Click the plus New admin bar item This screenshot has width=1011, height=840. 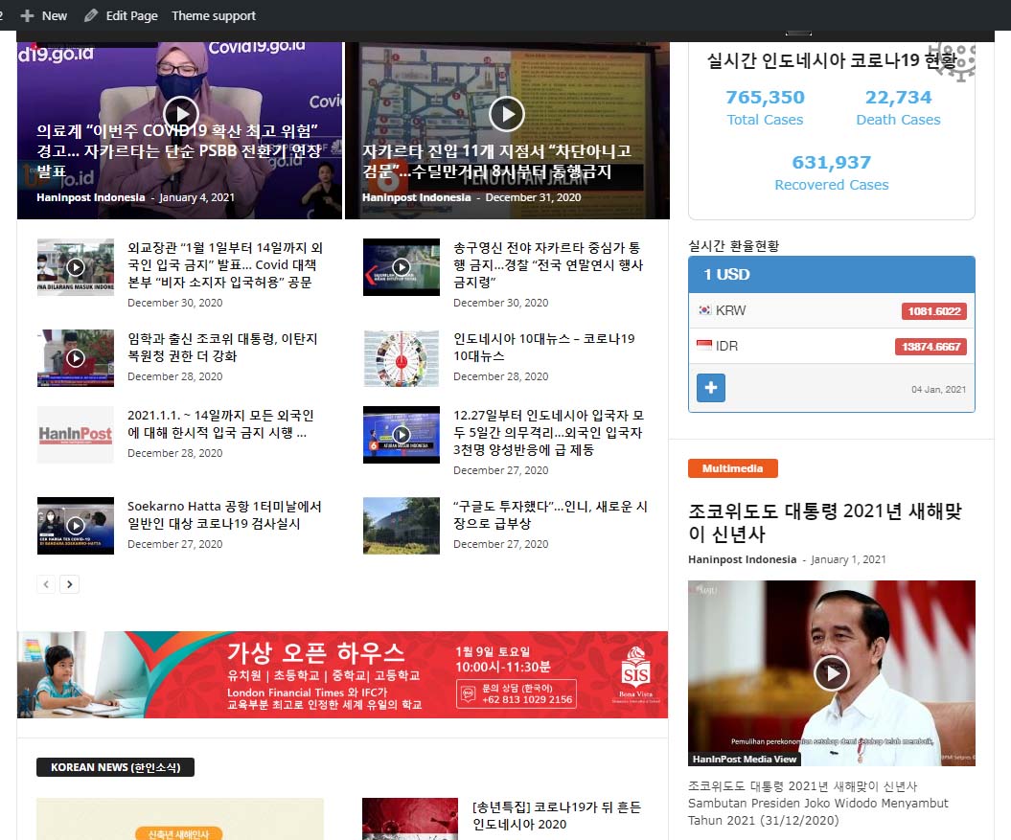tap(44, 15)
